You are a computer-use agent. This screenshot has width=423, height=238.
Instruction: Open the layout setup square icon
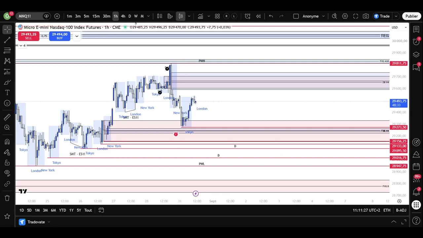[x=296, y=16]
